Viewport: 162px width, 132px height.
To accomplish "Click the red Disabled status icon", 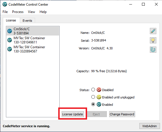I will pyautogui.click(x=99, y=90).
